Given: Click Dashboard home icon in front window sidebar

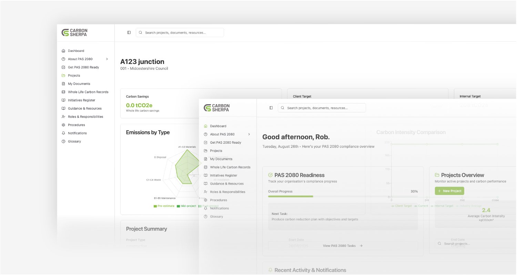Looking at the screenshot, I should pyautogui.click(x=206, y=126).
